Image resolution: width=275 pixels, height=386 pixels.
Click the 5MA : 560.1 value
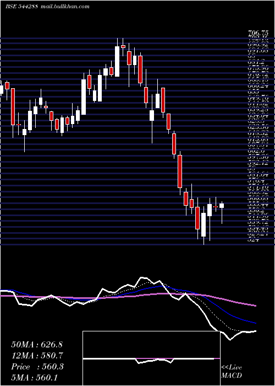pos(35,377)
